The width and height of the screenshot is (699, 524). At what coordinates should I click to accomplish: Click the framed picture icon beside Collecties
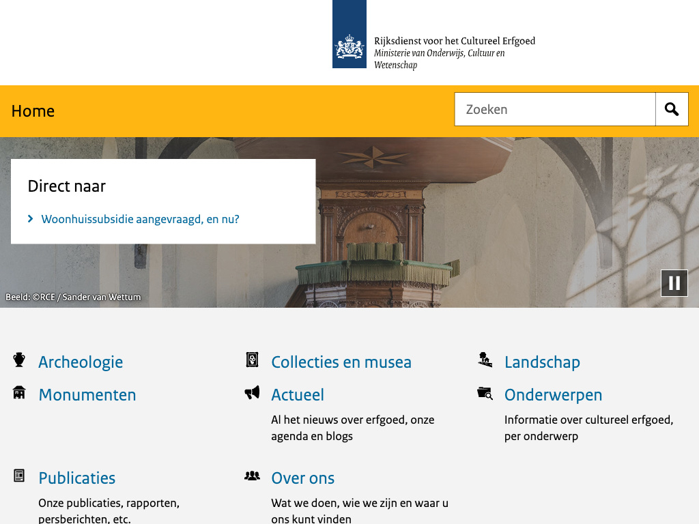coord(252,360)
